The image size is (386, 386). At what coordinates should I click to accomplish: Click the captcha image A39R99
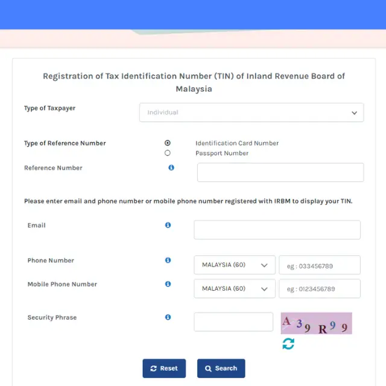coord(316,323)
